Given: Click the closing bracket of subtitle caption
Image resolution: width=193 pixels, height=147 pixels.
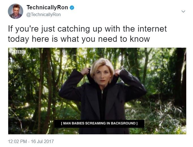Looking at the screenshot, I should [x=137, y=123].
